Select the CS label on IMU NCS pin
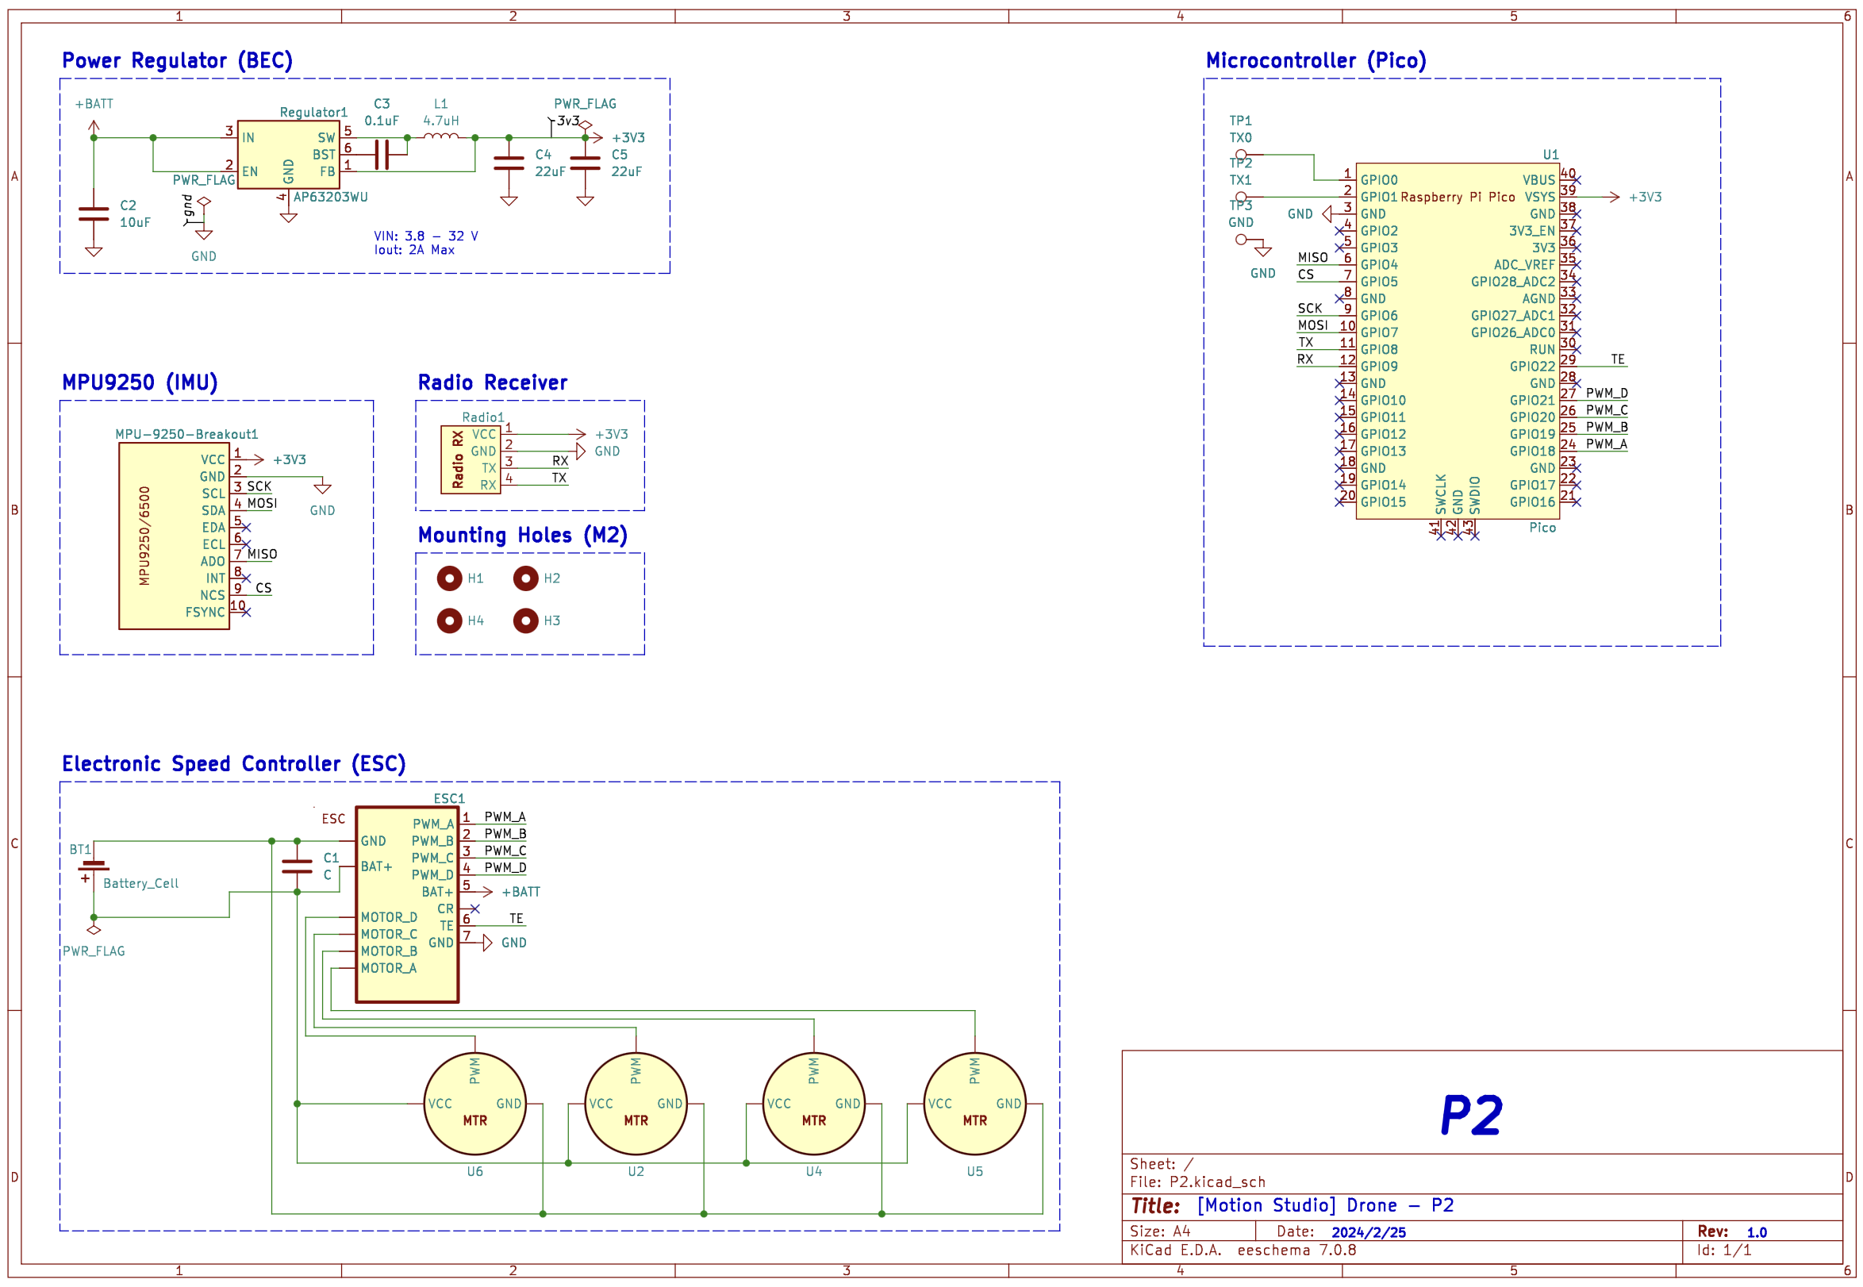 pos(263,588)
